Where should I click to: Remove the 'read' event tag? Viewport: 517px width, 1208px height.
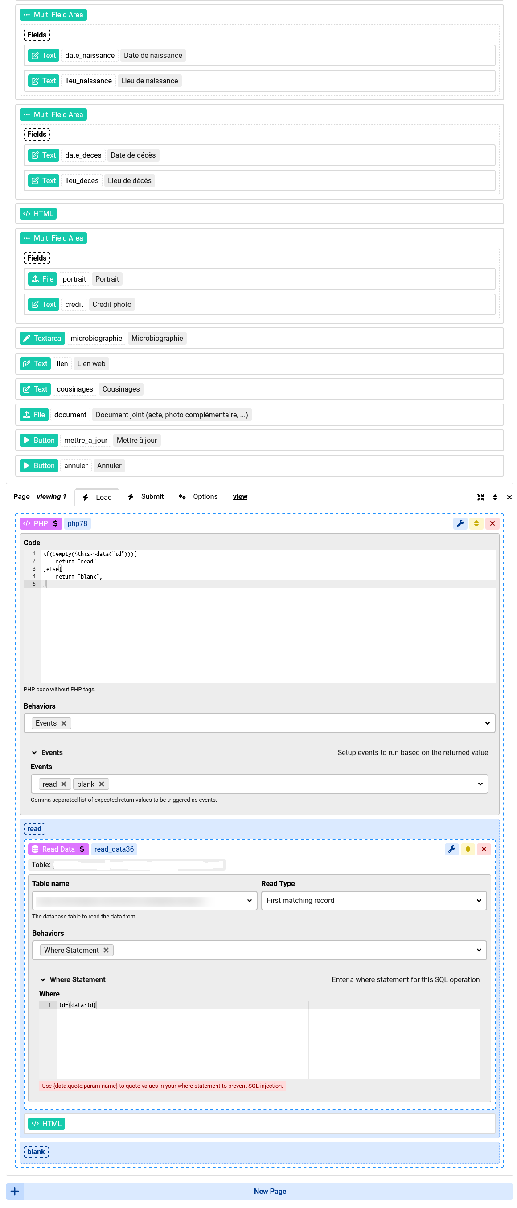64,784
